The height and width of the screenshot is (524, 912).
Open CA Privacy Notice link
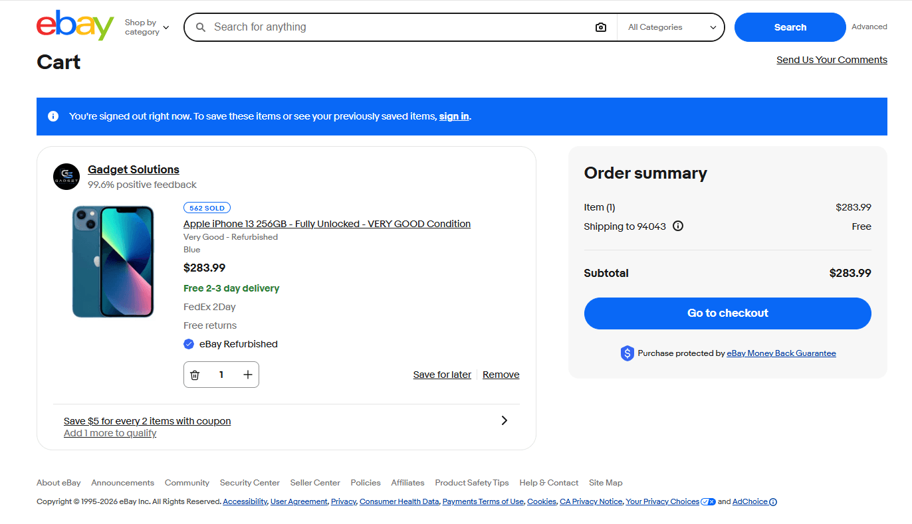pyautogui.click(x=591, y=502)
